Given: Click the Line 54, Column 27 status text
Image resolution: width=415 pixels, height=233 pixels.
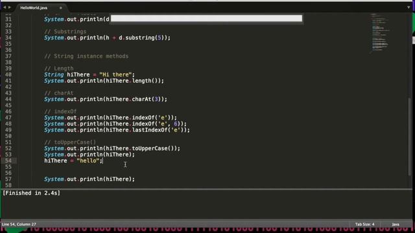Looking at the screenshot, I should tap(19, 225).
